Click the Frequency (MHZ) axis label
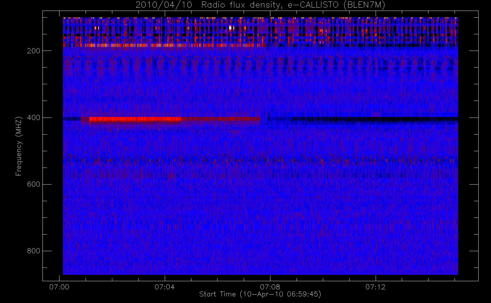Screen dimensions: 491x303 point(19,146)
